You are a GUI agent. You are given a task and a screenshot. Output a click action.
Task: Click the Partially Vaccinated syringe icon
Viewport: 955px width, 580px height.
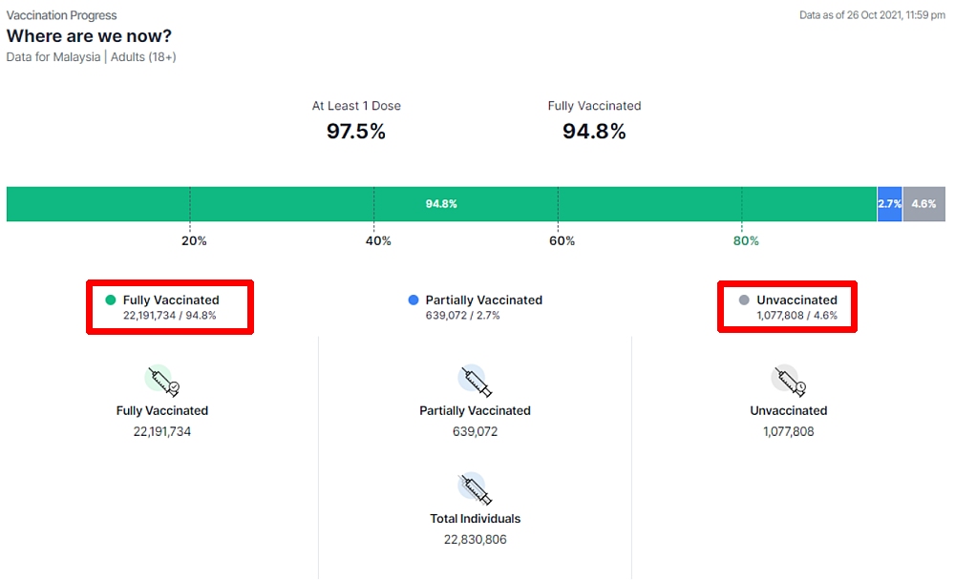pos(475,380)
